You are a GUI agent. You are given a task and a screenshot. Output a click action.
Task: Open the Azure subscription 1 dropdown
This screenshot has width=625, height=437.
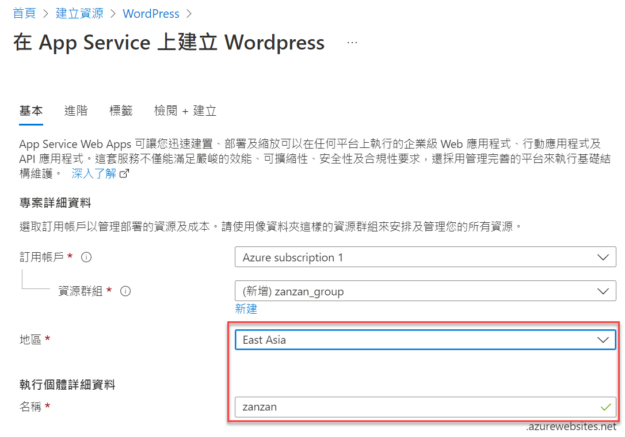click(x=425, y=257)
